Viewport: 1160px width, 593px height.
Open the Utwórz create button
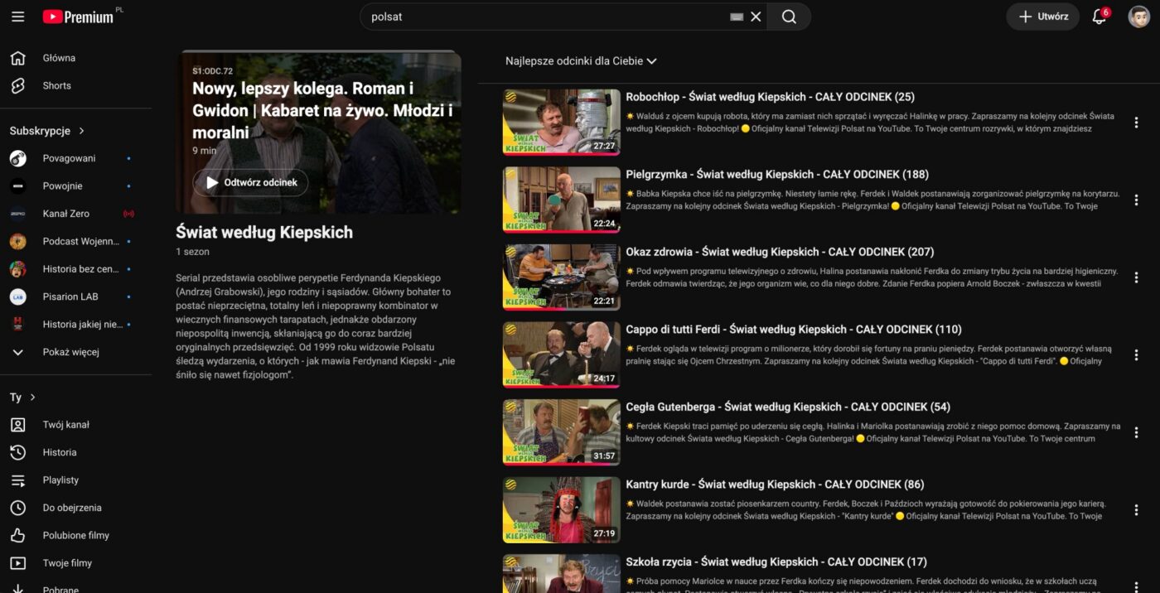coord(1043,17)
